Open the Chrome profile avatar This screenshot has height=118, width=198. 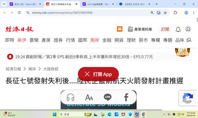pos(186,13)
